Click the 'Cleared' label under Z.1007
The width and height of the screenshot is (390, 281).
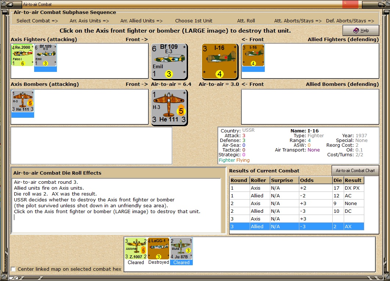point(136,262)
